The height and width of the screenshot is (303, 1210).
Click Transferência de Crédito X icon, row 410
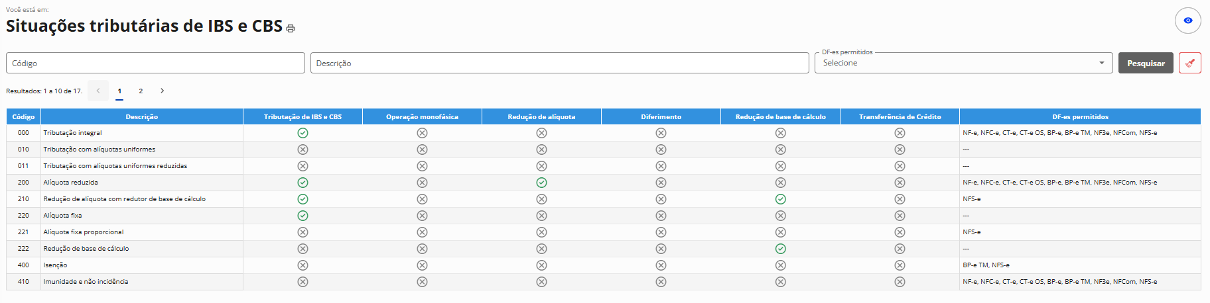tap(900, 282)
